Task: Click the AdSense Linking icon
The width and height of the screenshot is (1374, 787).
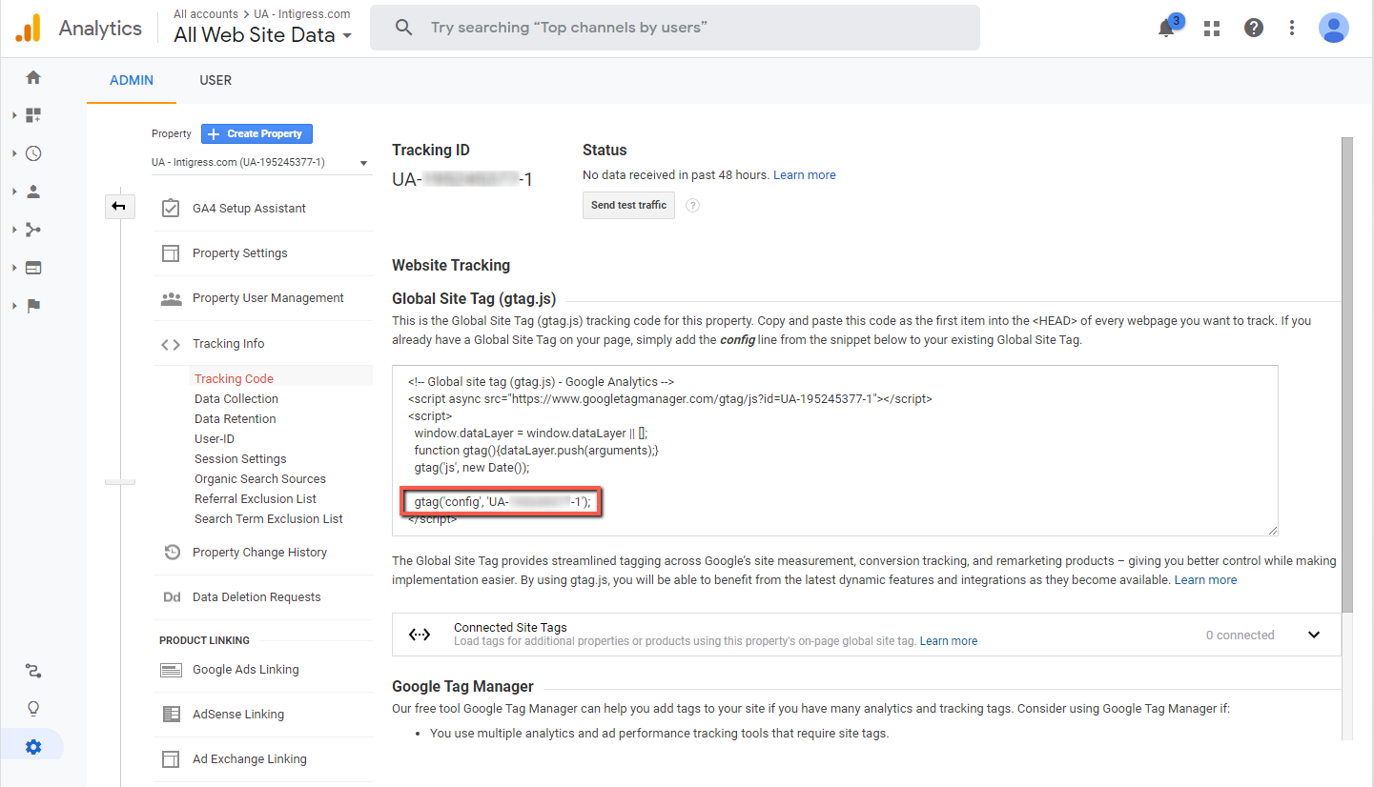Action: click(x=172, y=715)
